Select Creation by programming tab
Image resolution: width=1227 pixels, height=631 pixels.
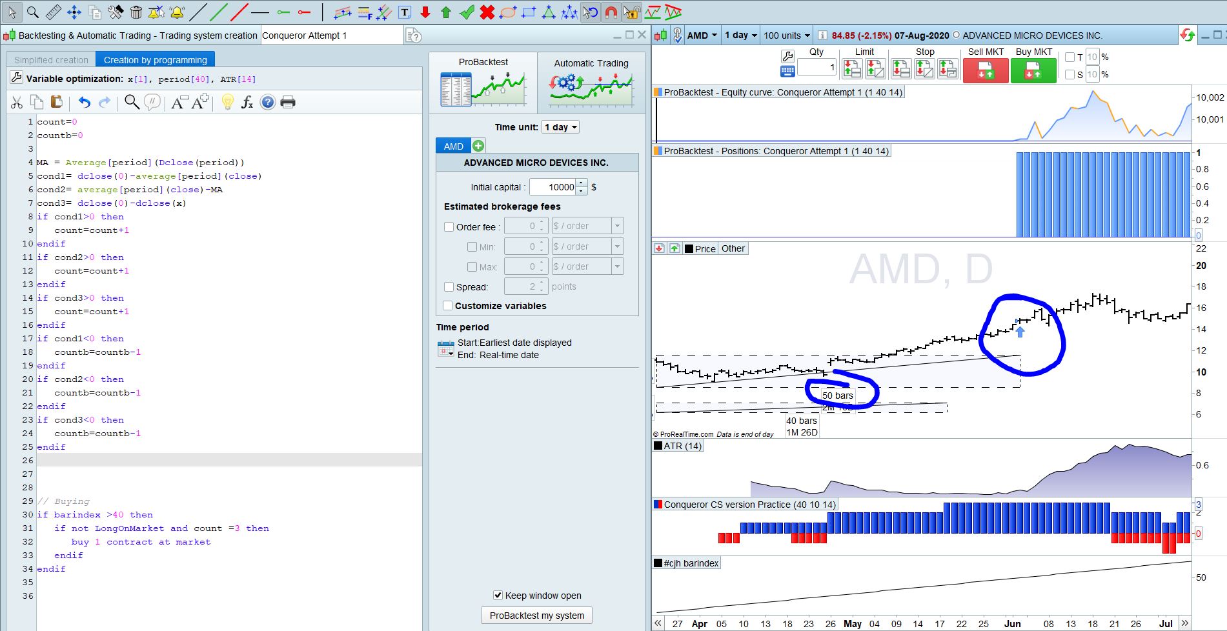[x=156, y=60]
